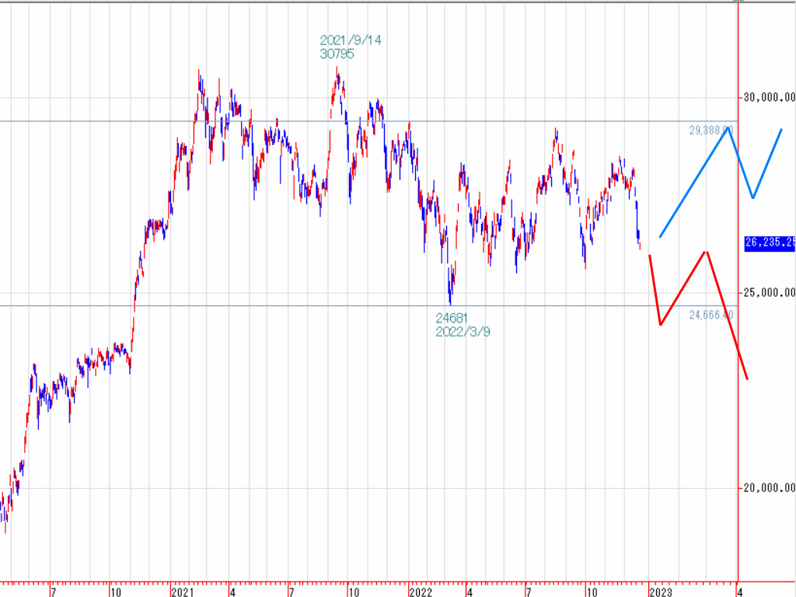The height and width of the screenshot is (597, 796).
Task: Select the highlighted 26,235.25 current price tag
Action: point(770,243)
